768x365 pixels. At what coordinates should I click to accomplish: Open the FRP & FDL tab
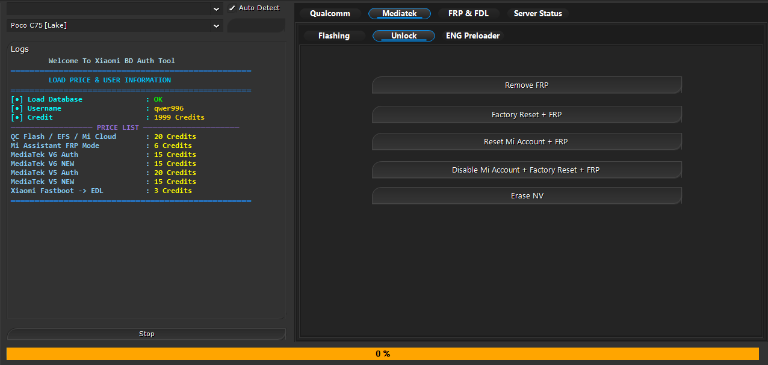[x=468, y=14]
